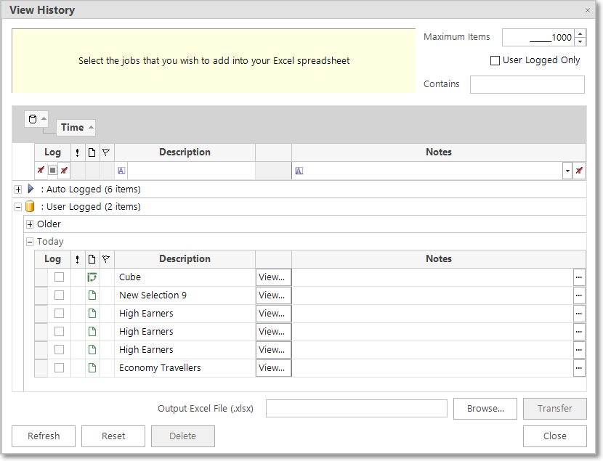Toggle the Log filter square checkbox
603x461 pixels.
click(x=53, y=170)
